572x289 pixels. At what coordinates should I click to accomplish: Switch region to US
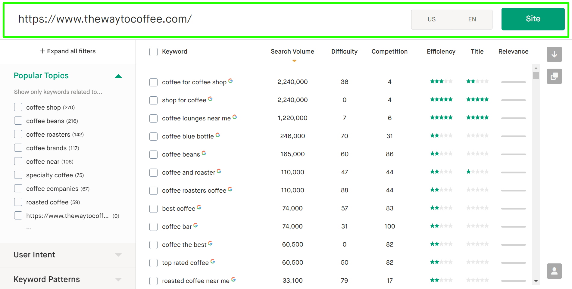click(431, 19)
